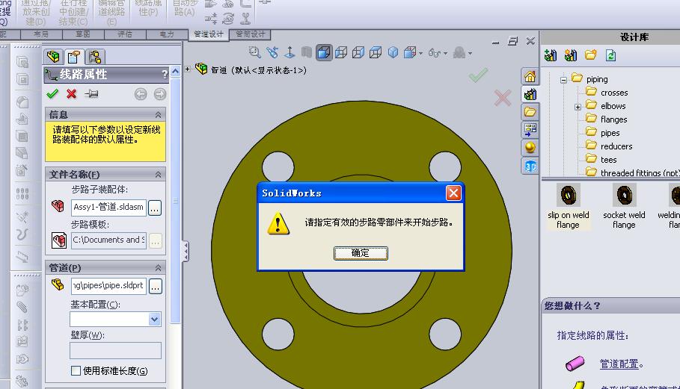Open the Design Library task pane tab
This screenshot has width=680, height=389.
tap(530, 94)
